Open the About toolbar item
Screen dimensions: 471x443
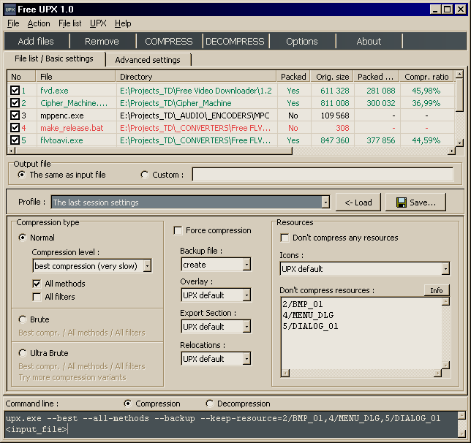[369, 41]
